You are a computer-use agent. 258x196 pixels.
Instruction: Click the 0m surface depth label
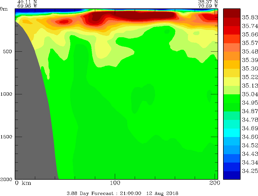coord(4,9)
